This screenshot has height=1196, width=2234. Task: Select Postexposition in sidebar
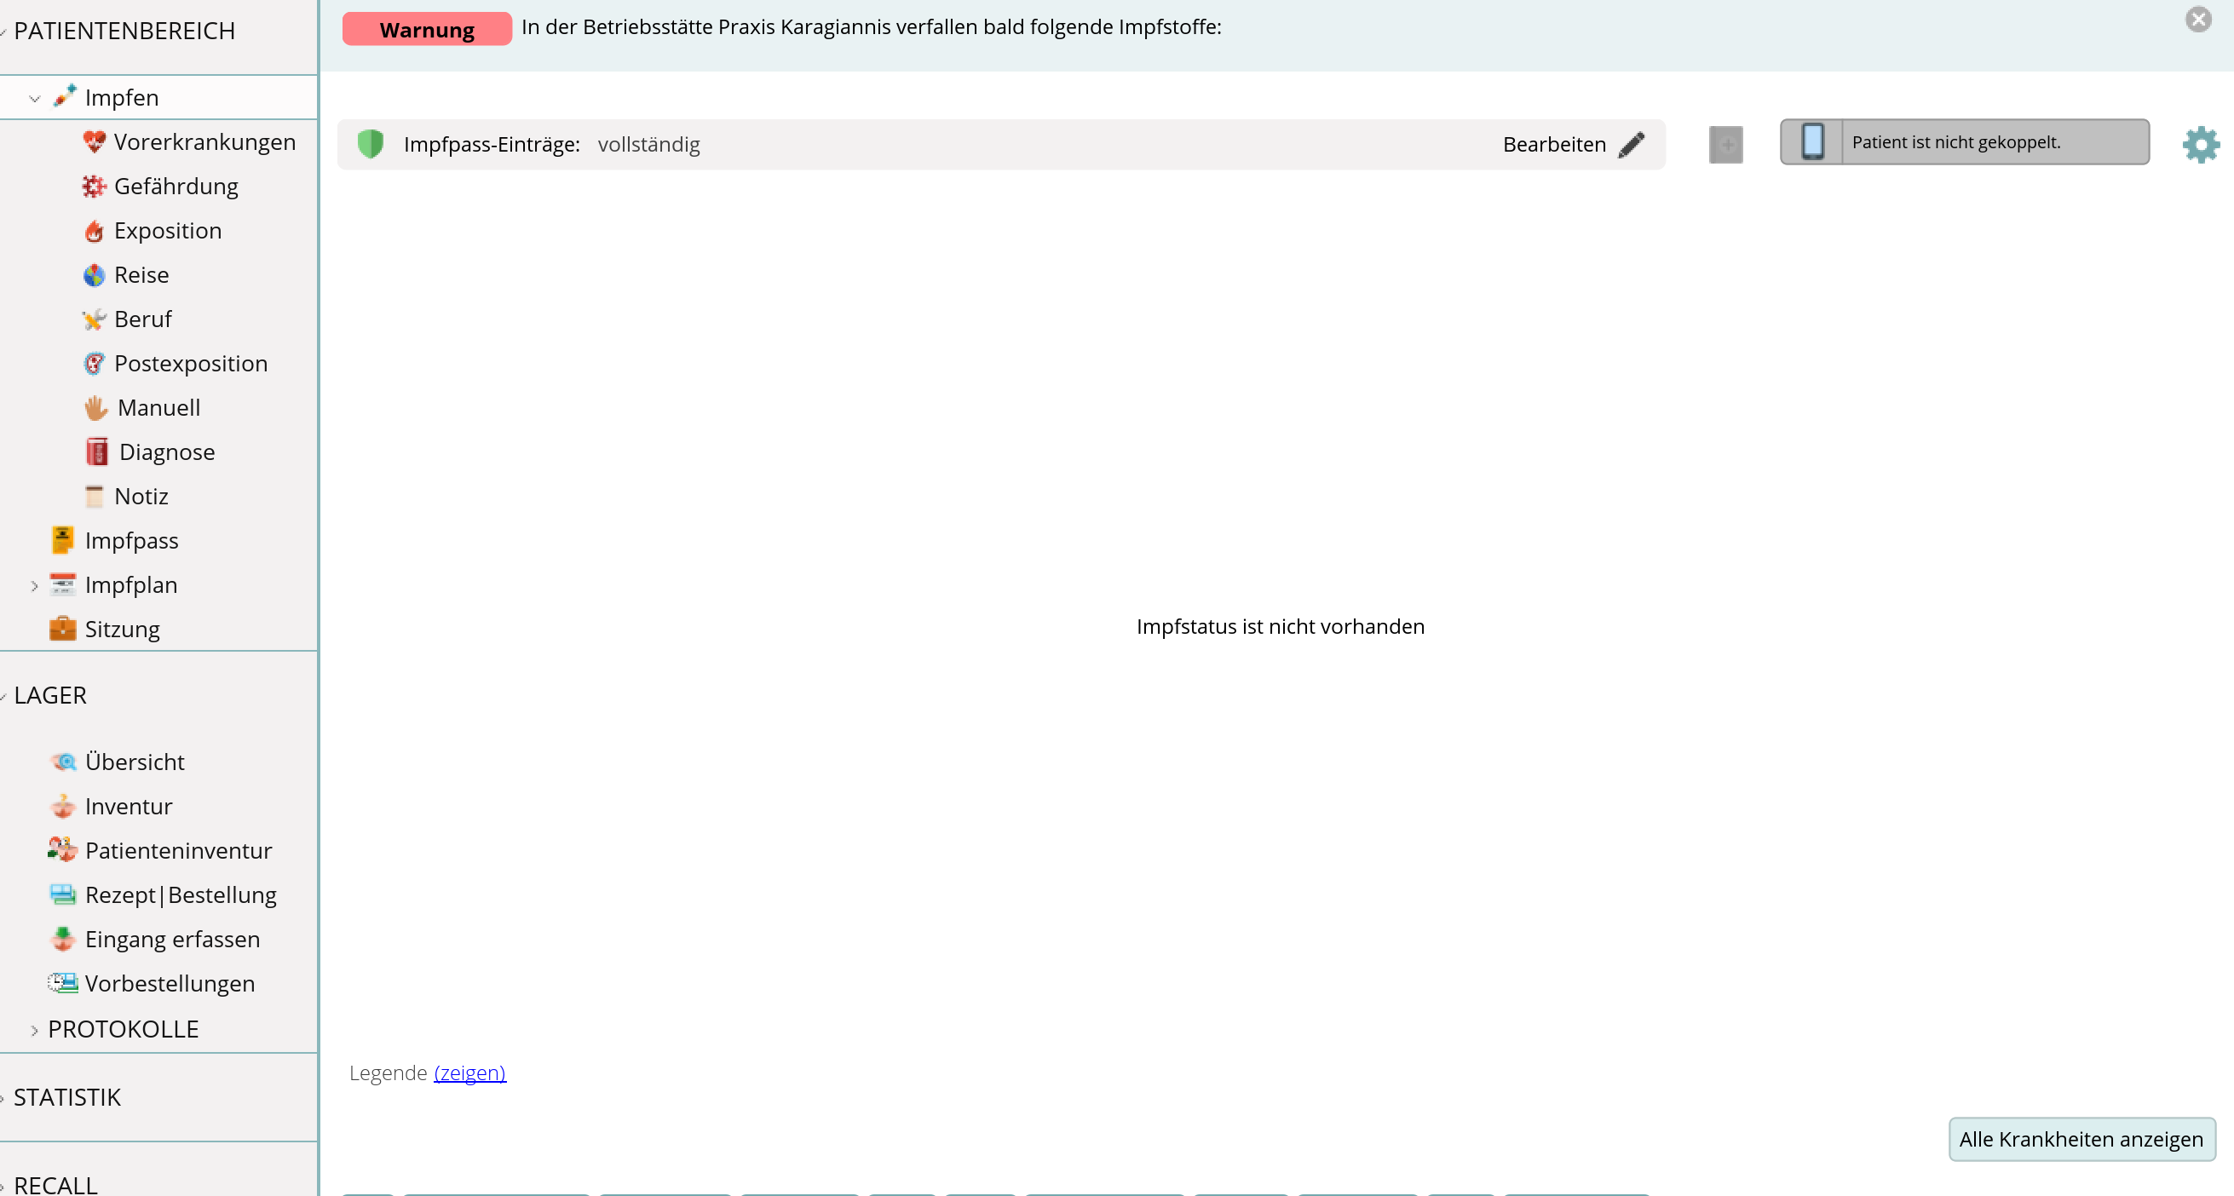pyautogui.click(x=191, y=364)
